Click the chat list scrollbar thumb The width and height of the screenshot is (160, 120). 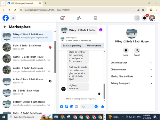tap(55, 57)
